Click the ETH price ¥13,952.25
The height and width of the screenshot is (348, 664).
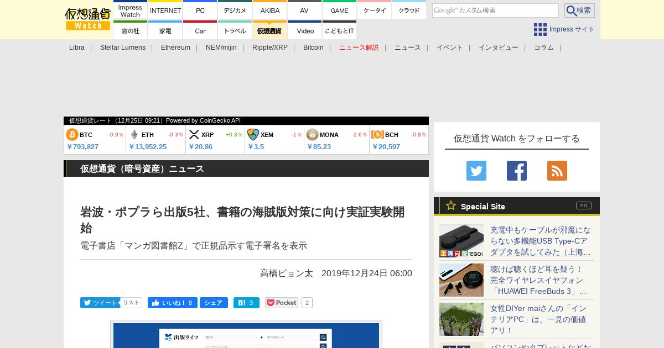pos(148,147)
